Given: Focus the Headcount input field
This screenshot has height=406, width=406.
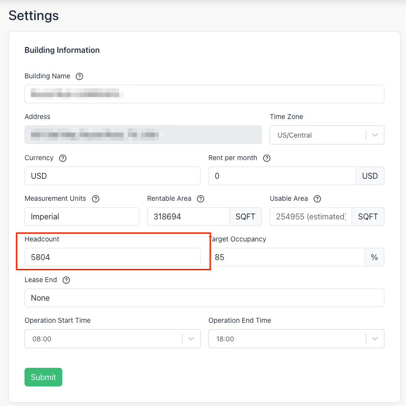Looking at the screenshot, I should [112, 257].
